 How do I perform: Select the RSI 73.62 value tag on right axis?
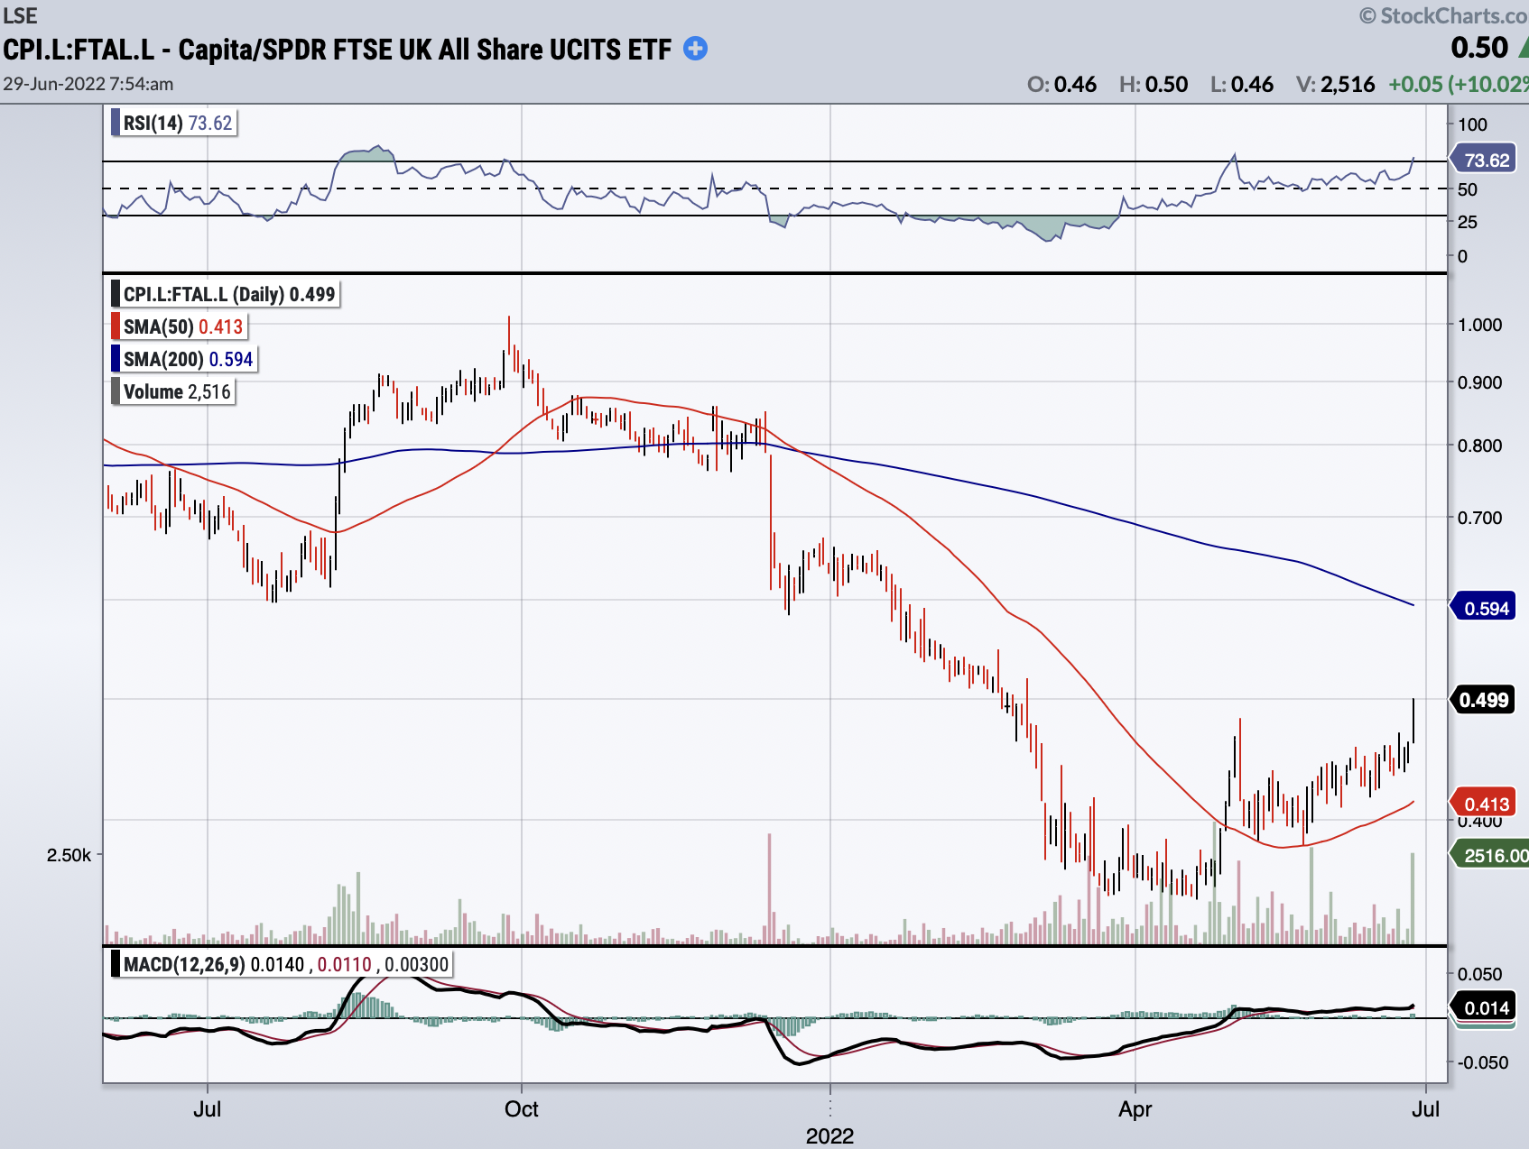click(1485, 160)
